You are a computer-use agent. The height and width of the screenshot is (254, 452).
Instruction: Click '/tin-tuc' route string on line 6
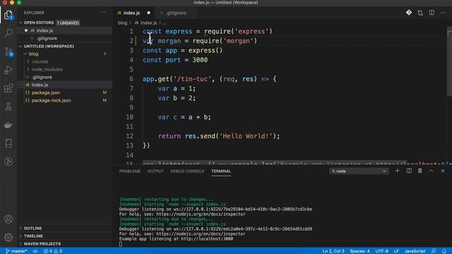(192, 79)
